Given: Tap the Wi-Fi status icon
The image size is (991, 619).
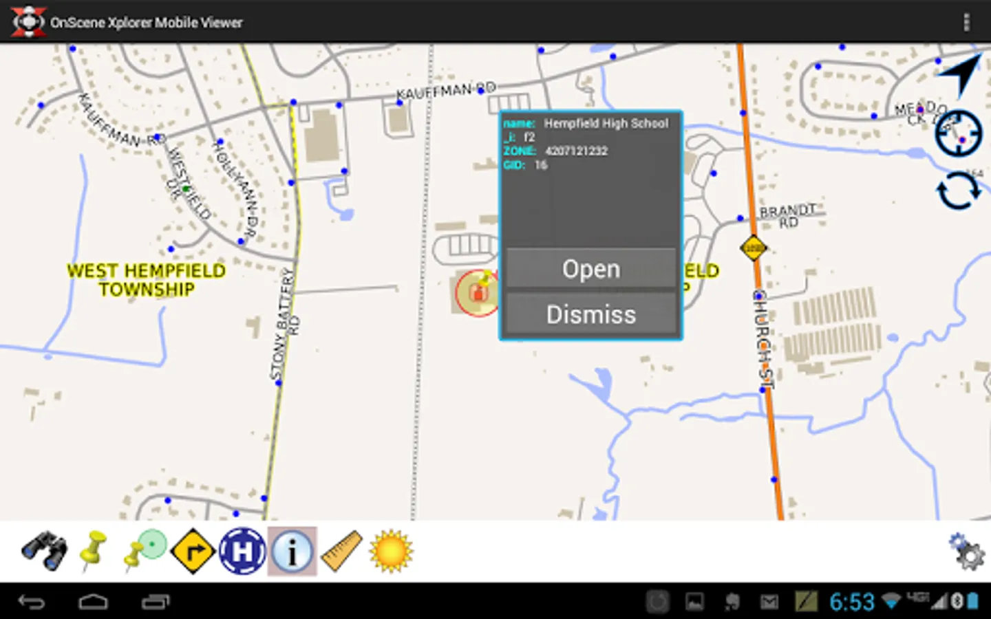Looking at the screenshot, I should tap(891, 602).
